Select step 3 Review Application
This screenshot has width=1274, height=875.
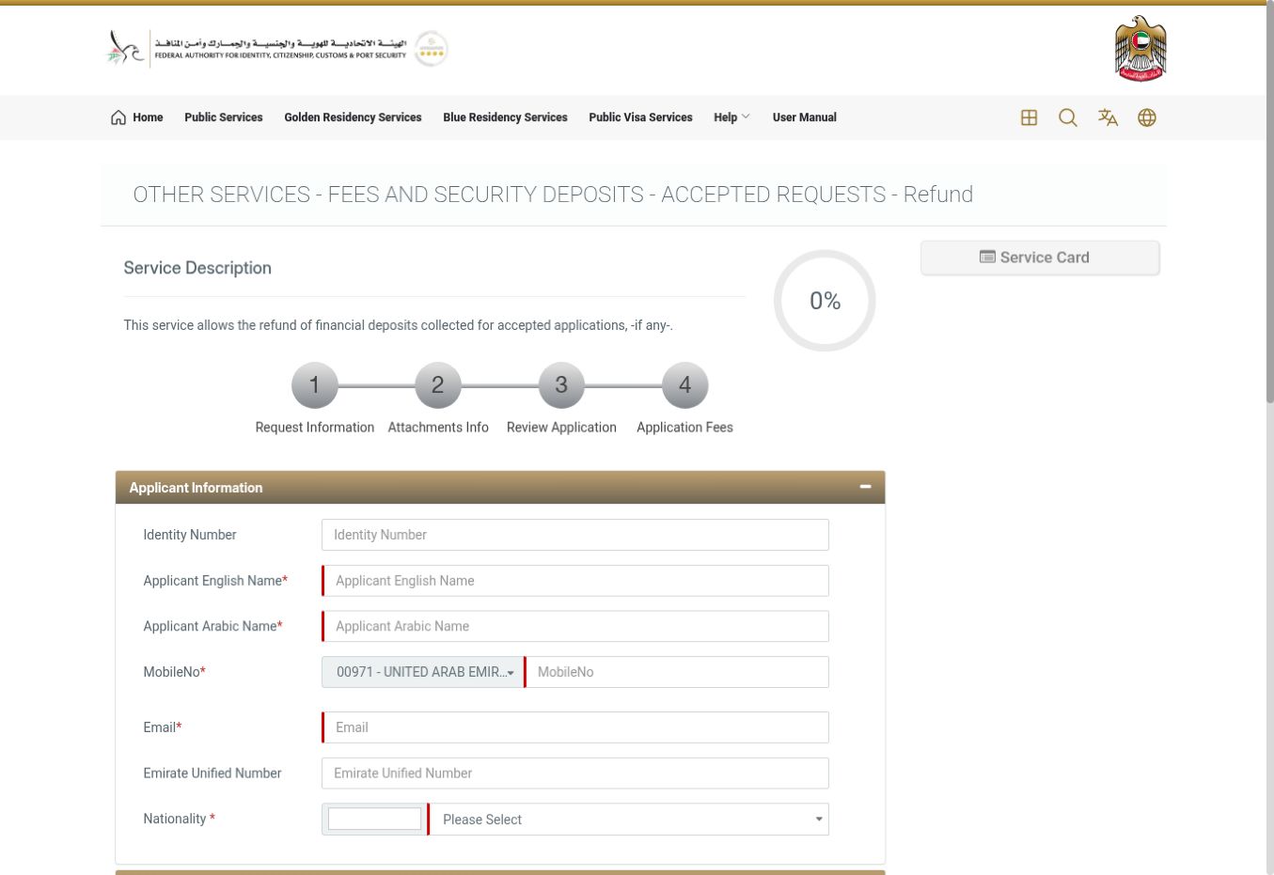[x=561, y=385]
